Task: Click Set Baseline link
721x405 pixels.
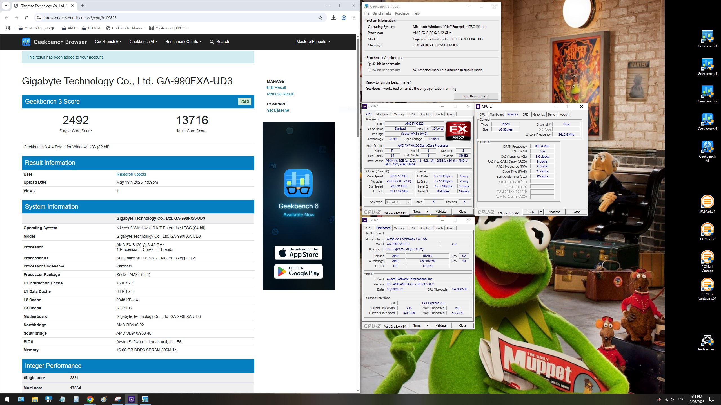Action: pos(278,110)
